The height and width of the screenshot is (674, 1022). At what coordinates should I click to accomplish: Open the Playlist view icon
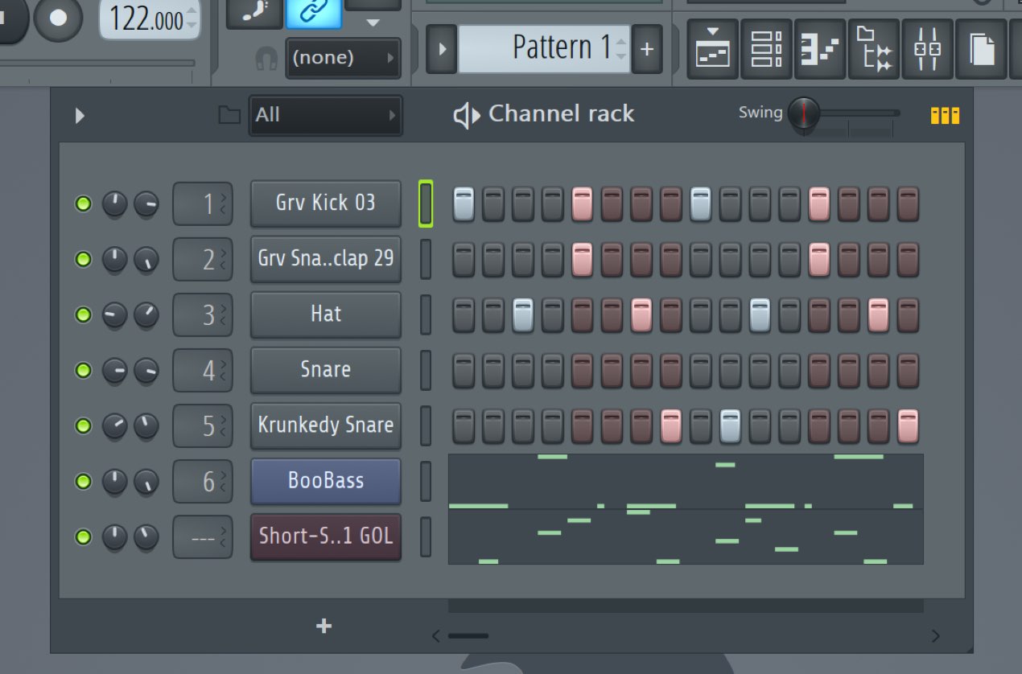[713, 50]
